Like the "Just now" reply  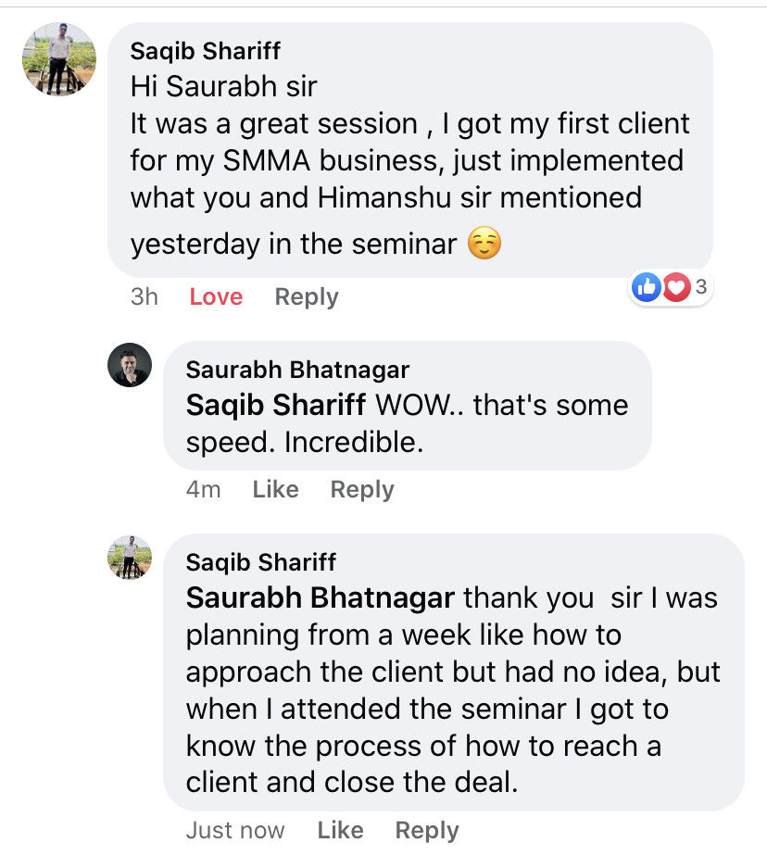[x=340, y=831]
